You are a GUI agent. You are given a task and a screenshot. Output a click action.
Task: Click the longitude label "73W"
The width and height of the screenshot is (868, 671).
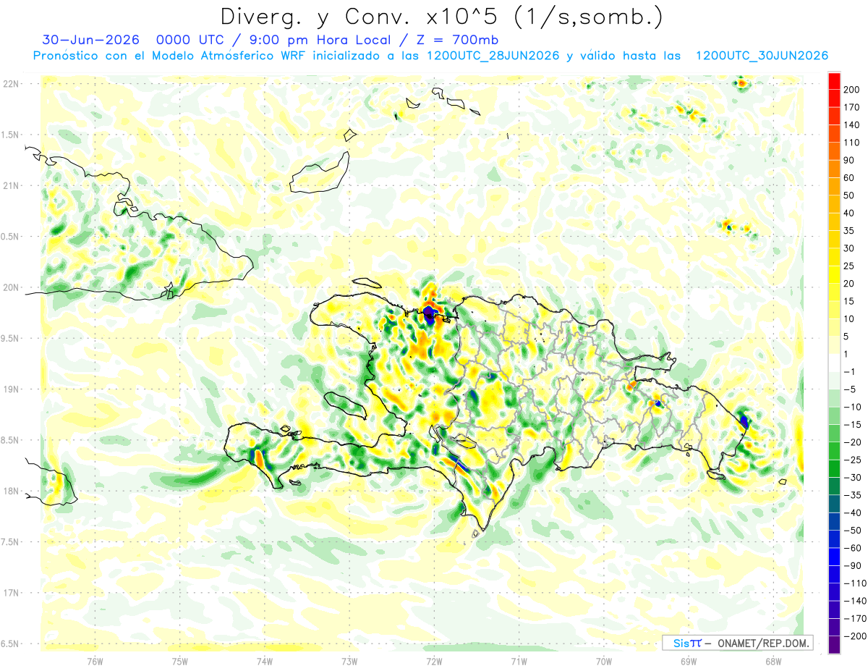pyautogui.click(x=349, y=662)
